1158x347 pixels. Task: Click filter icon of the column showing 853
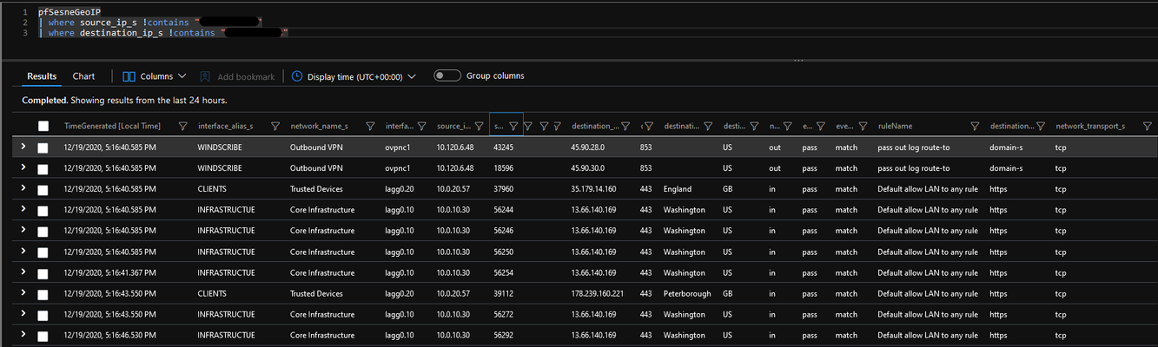click(649, 126)
